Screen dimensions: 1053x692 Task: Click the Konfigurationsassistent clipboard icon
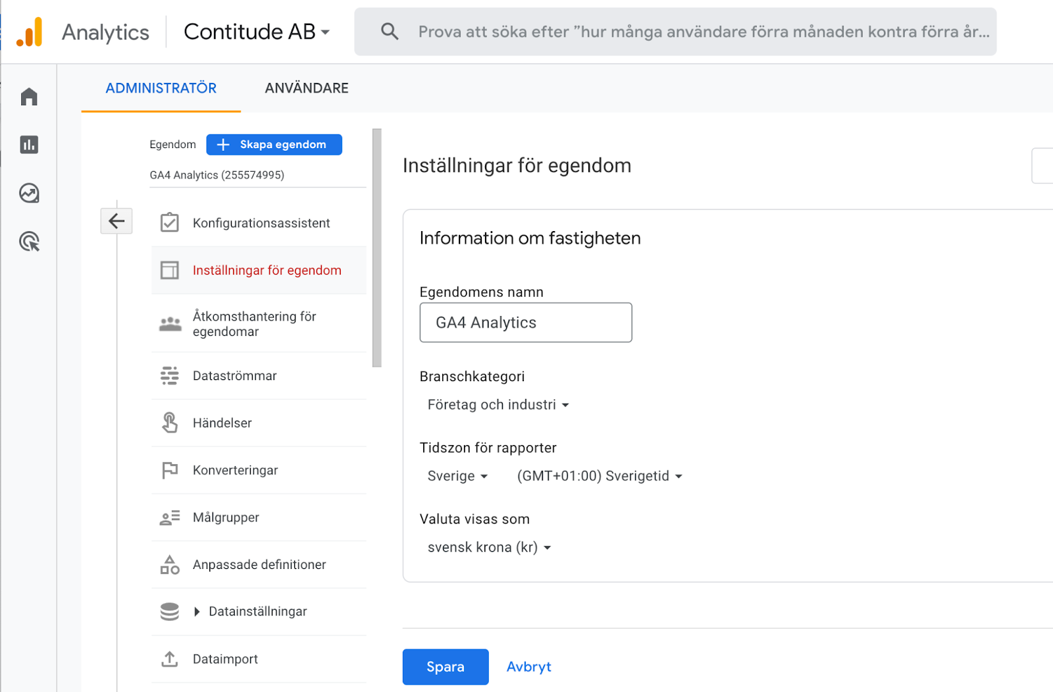point(170,223)
